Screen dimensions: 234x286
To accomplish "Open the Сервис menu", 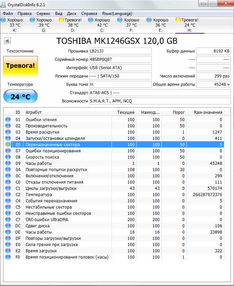I will pyautogui.click(x=43, y=14).
